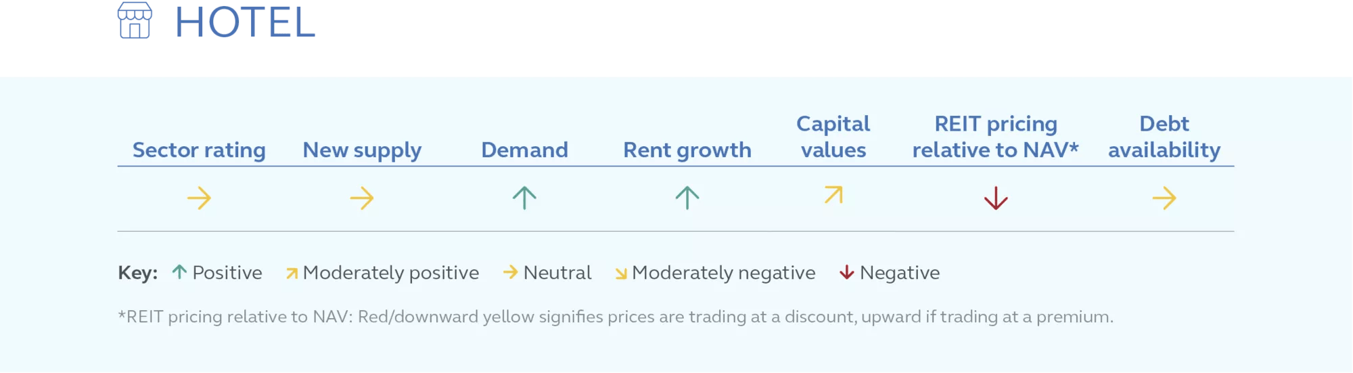Select the Demand column header
The image size is (1353, 373).
point(524,150)
